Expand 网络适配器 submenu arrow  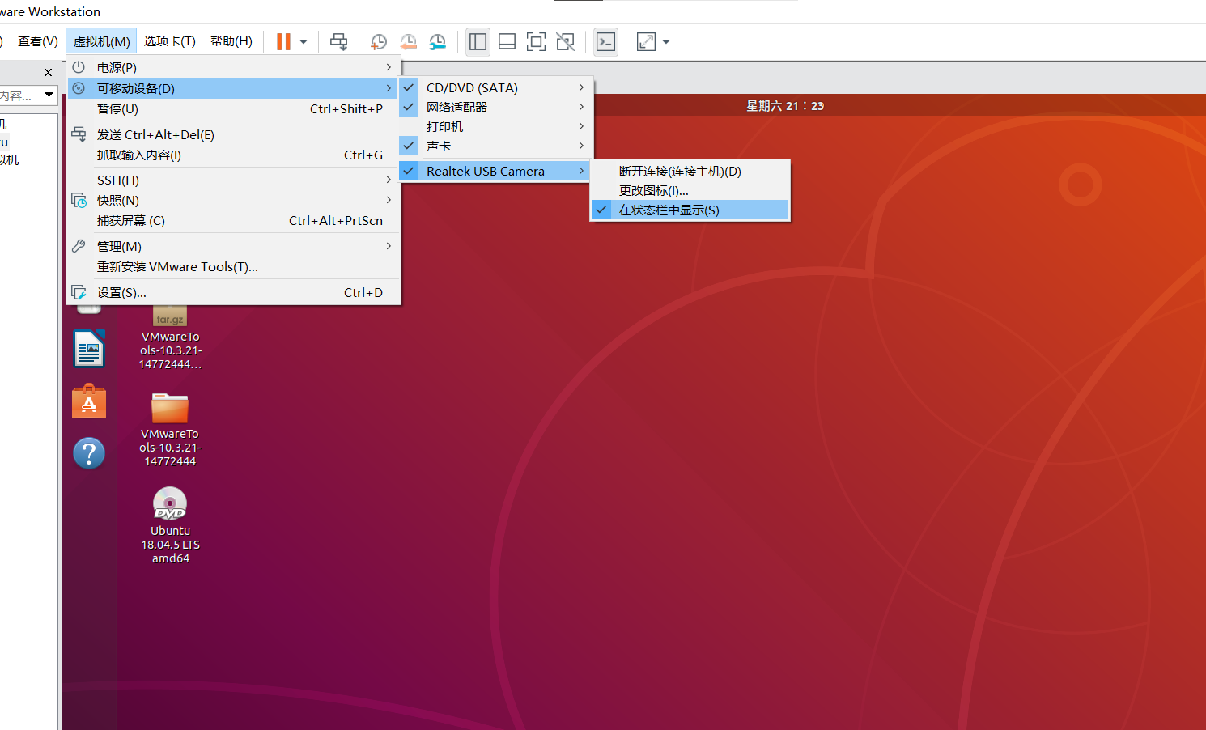(581, 107)
